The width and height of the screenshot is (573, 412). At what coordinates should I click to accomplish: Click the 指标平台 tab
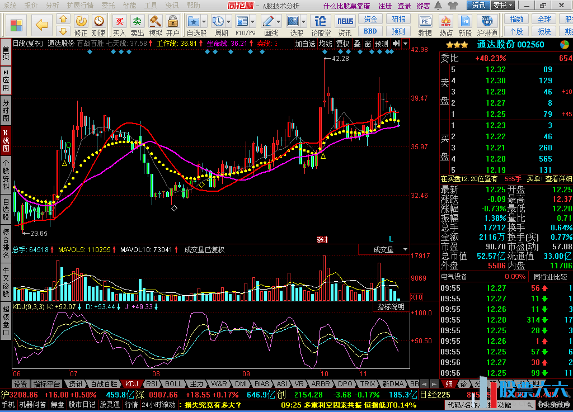[46, 384]
